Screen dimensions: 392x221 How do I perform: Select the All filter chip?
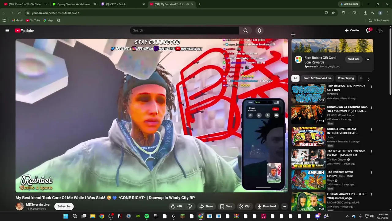[295, 78]
